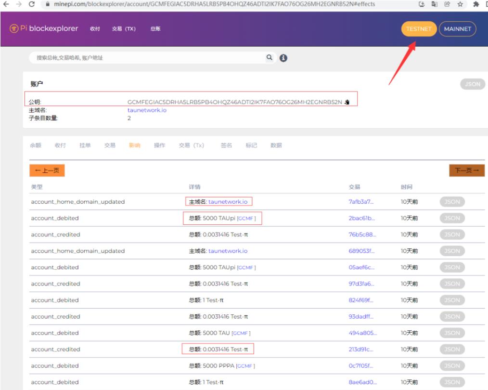The height and width of the screenshot is (390, 488).
Task: Click the install app icon in address bar
Action: click(x=422, y=4)
